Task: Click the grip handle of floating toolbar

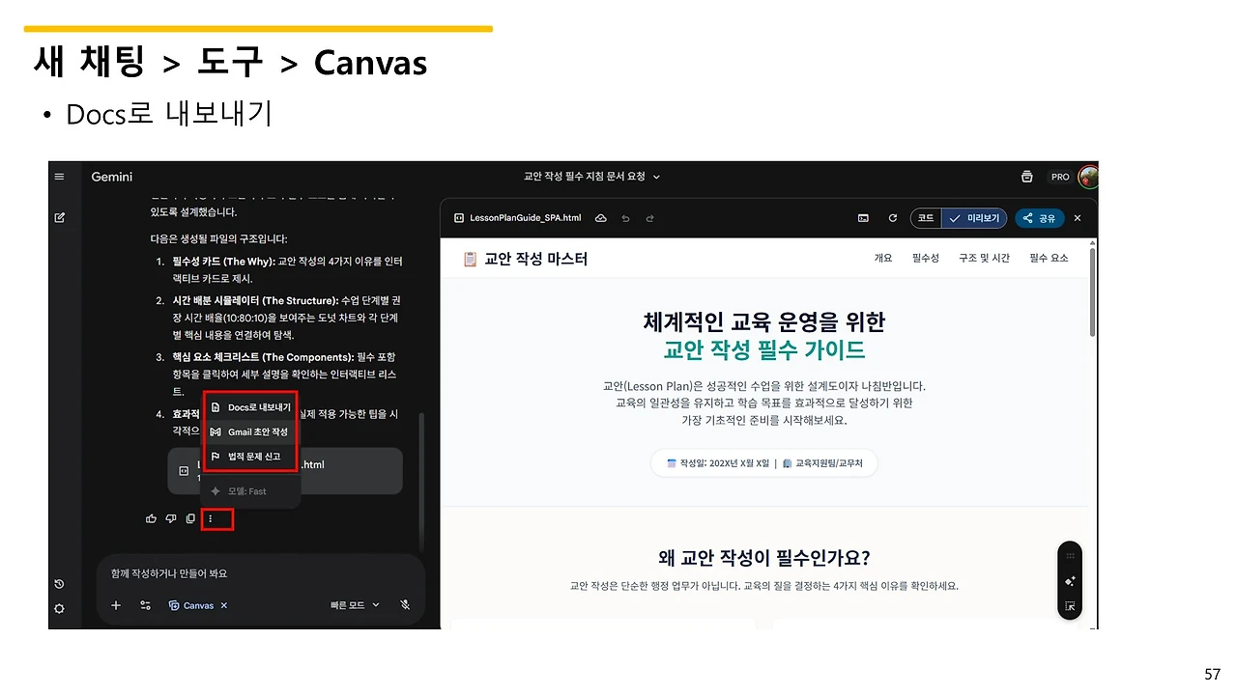Action: (x=1070, y=557)
